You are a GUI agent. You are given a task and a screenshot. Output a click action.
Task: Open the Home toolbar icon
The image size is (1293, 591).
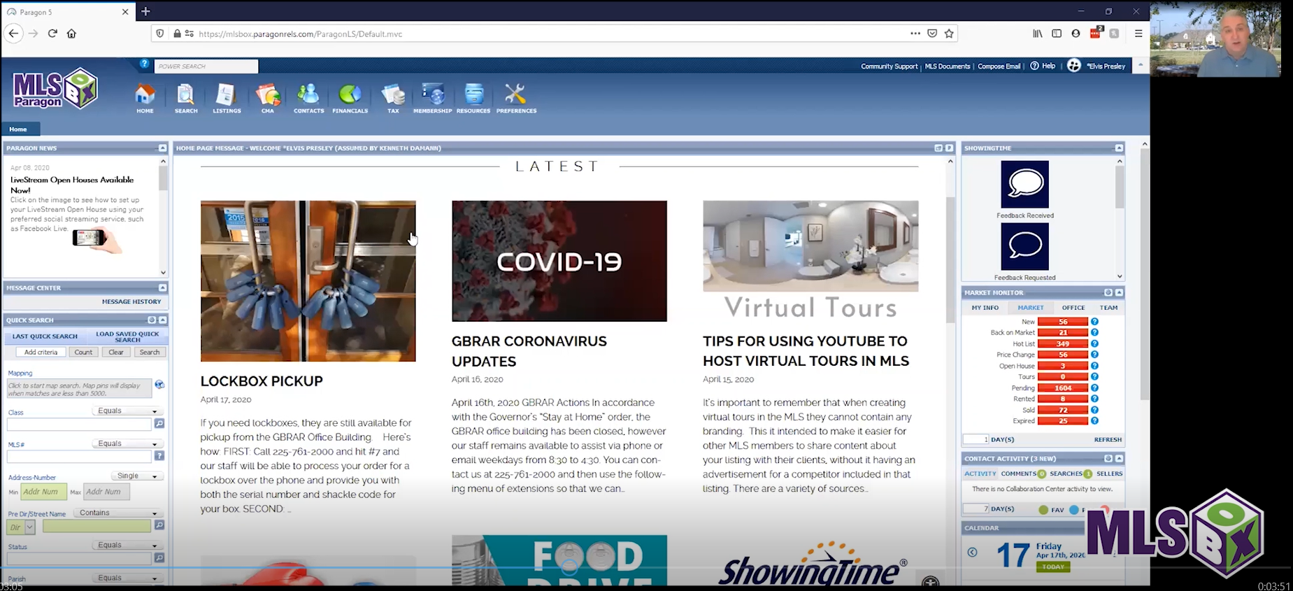tap(145, 99)
